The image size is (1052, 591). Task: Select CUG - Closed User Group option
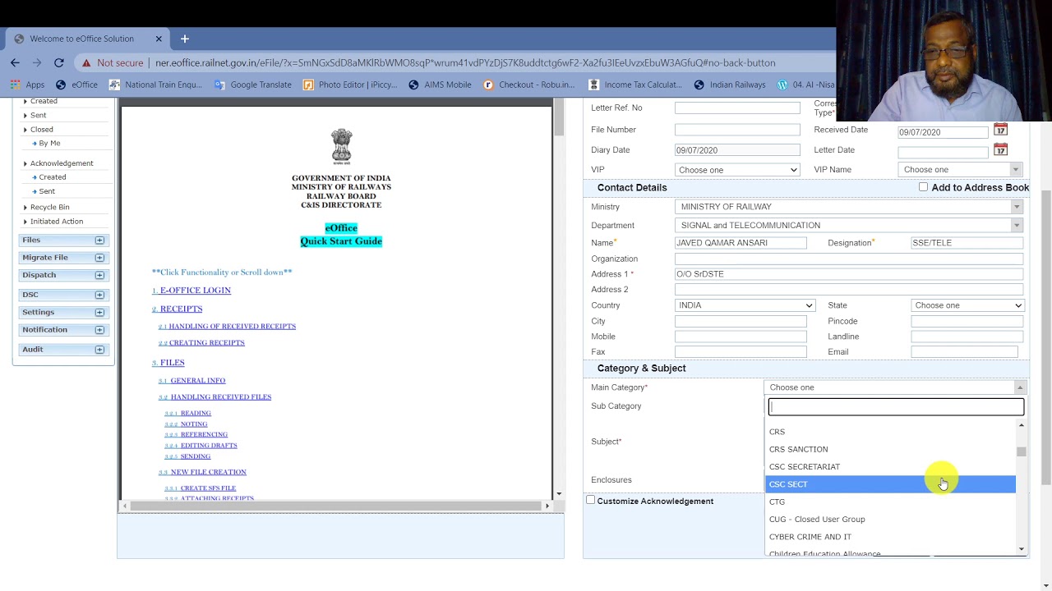tap(891, 520)
